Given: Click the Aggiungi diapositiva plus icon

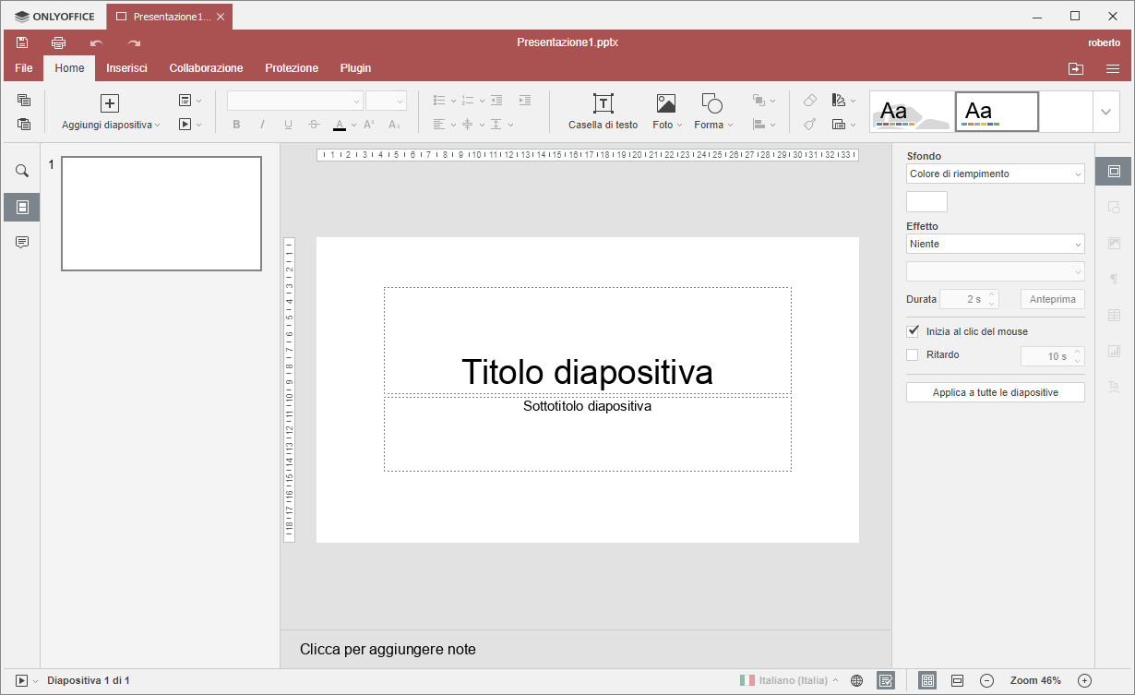Looking at the screenshot, I should [110, 103].
